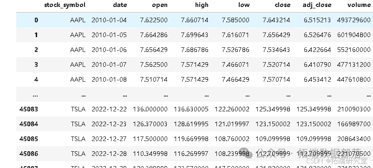Click the volume value 493729600
The image size is (373, 168).
pyautogui.click(x=354, y=20)
